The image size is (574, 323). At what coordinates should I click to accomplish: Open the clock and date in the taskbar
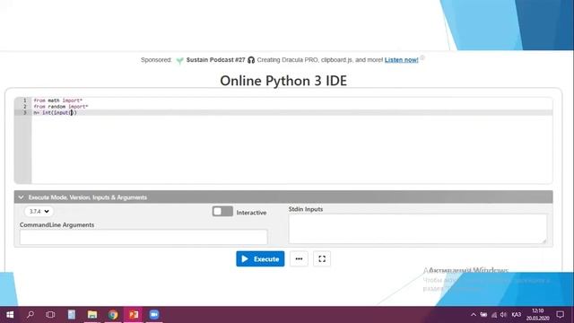[538, 315]
